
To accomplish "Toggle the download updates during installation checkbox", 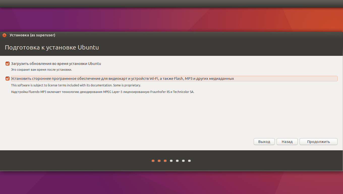I will point(8,64).
